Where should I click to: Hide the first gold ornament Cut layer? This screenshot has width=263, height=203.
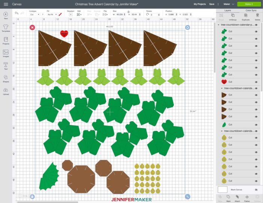pos(256,138)
